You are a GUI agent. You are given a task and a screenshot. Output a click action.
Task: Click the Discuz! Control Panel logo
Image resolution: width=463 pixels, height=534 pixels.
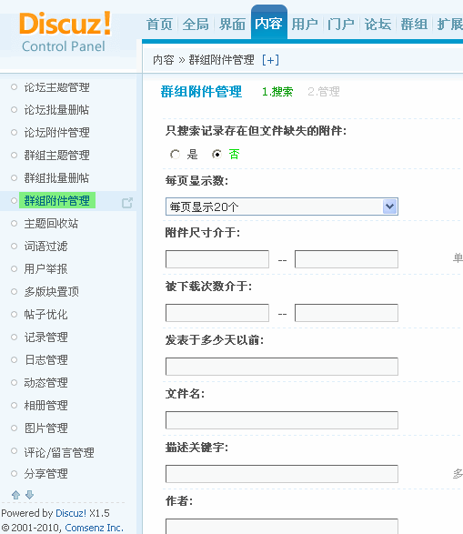(x=65, y=32)
